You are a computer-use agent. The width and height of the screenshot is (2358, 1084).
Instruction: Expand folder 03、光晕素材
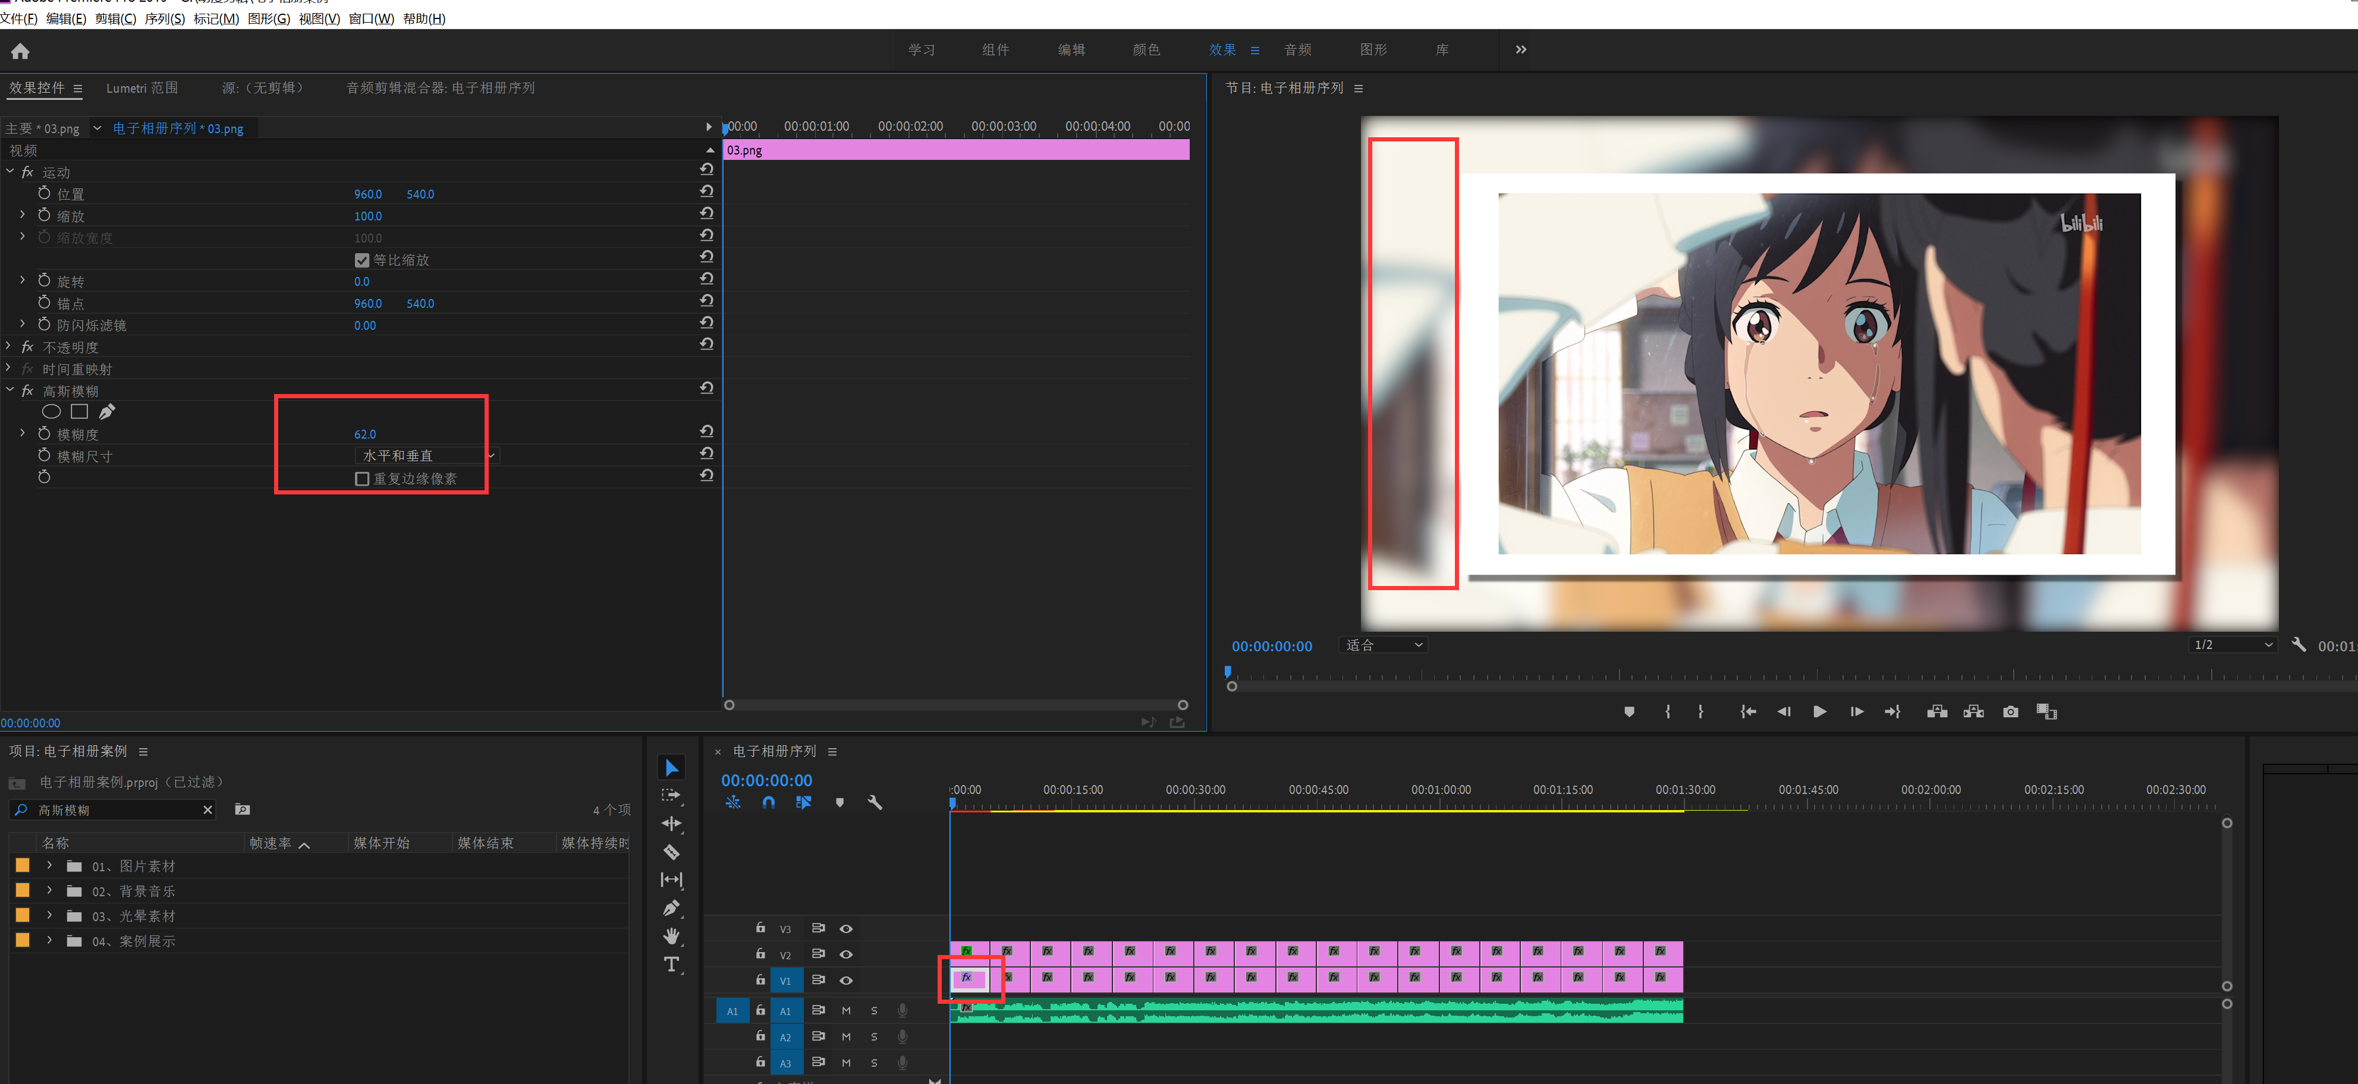click(x=49, y=915)
